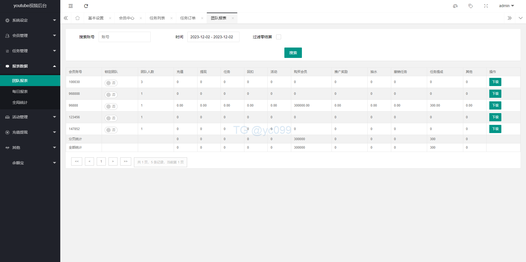This screenshot has height=262, width=526.
Task: Expand the 充值提现 sidebar menu
Action: 30,132
